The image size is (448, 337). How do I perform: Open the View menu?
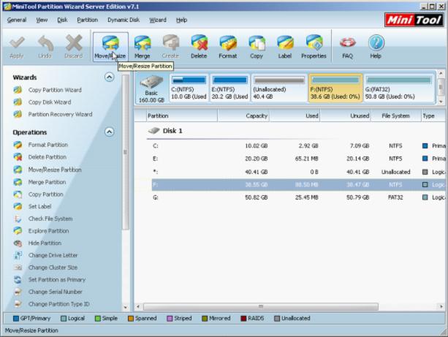click(x=42, y=20)
